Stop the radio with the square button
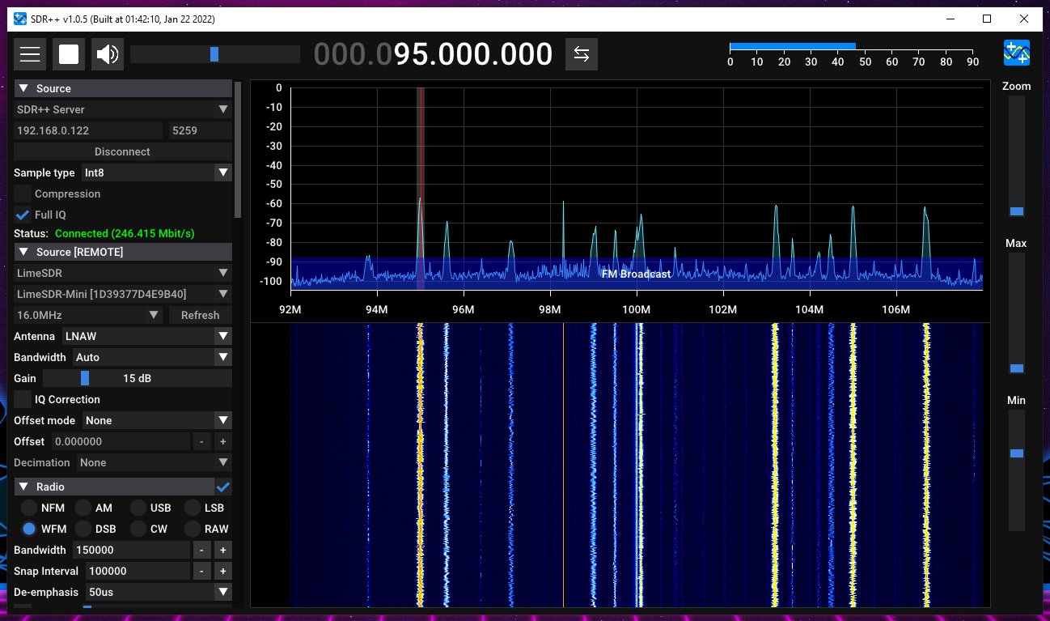The image size is (1050, 621). pos(69,53)
